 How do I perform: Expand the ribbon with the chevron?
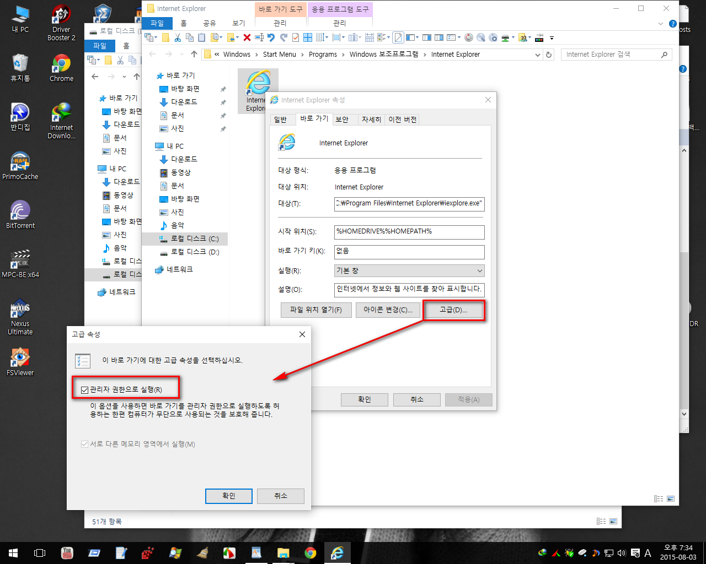661,24
